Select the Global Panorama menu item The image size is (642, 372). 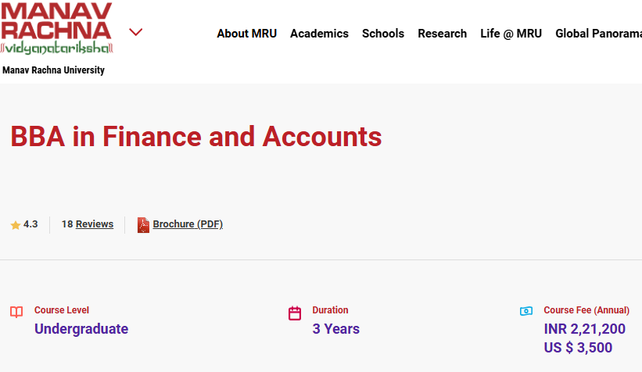pos(597,34)
